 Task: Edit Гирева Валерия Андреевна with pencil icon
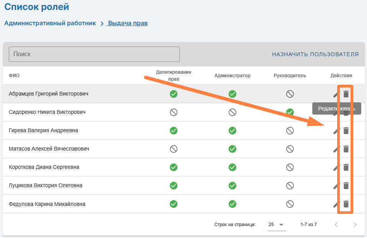(336, 131)
